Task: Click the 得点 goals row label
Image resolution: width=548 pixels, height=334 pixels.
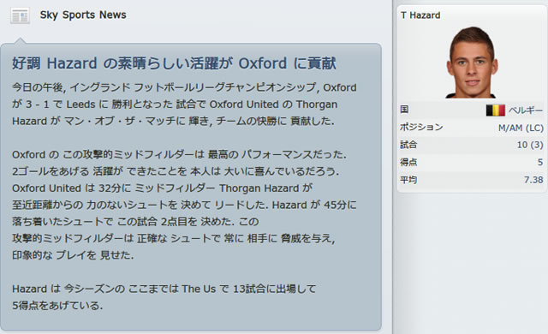Action: (x=408, y=162)
